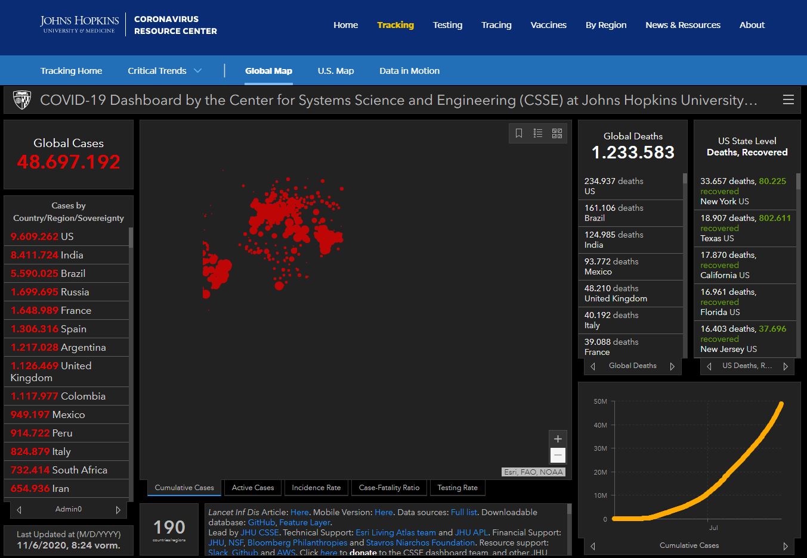Screen dimensions: 807x558
Task: Switch to the U.S. Map tab
Action: point(336,71)
